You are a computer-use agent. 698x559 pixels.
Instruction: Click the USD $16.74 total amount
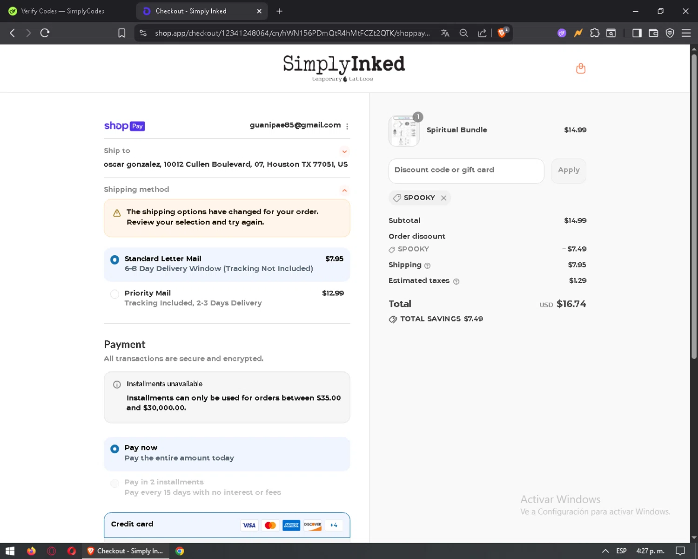[563, 304]
